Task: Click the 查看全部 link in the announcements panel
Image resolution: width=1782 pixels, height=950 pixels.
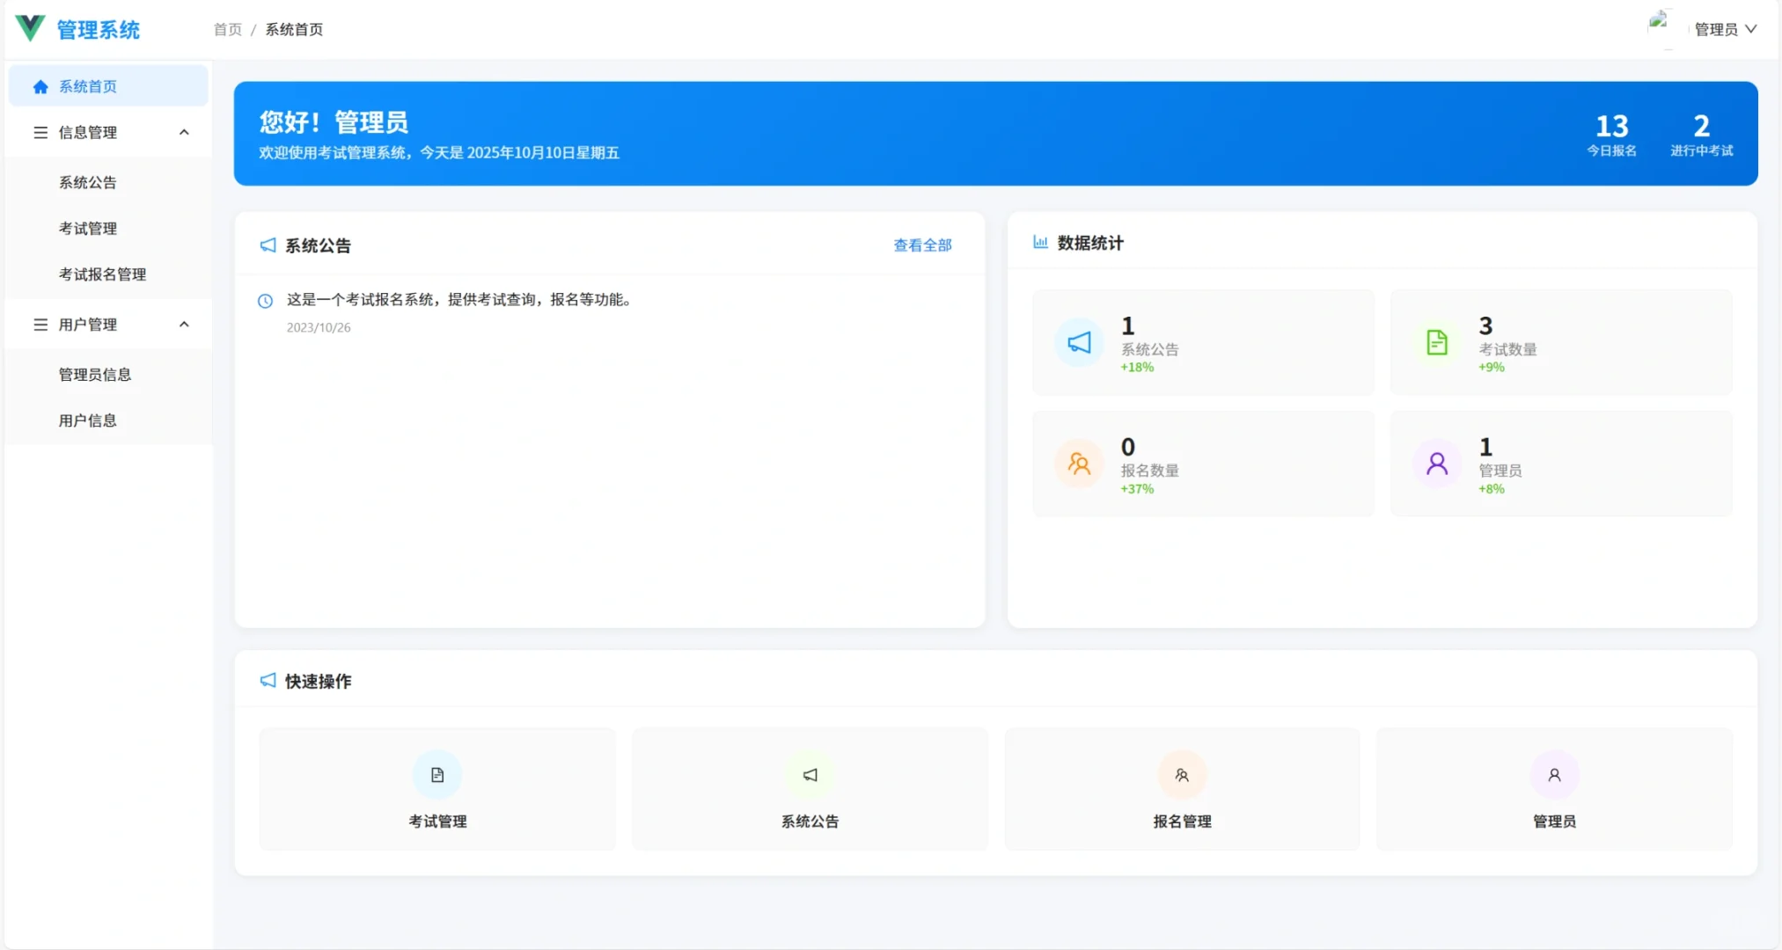Action: click(x=921, y=245)
